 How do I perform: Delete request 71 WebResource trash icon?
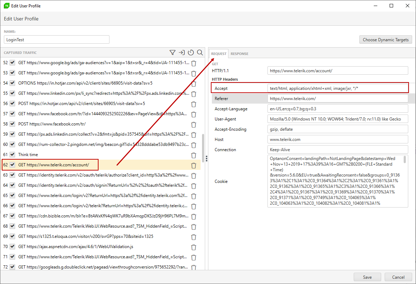coord(194,258)
